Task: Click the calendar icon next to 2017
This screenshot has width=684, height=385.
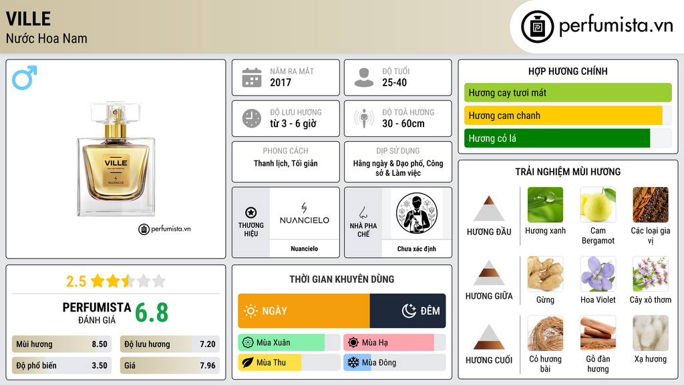Action: (252, 78)
